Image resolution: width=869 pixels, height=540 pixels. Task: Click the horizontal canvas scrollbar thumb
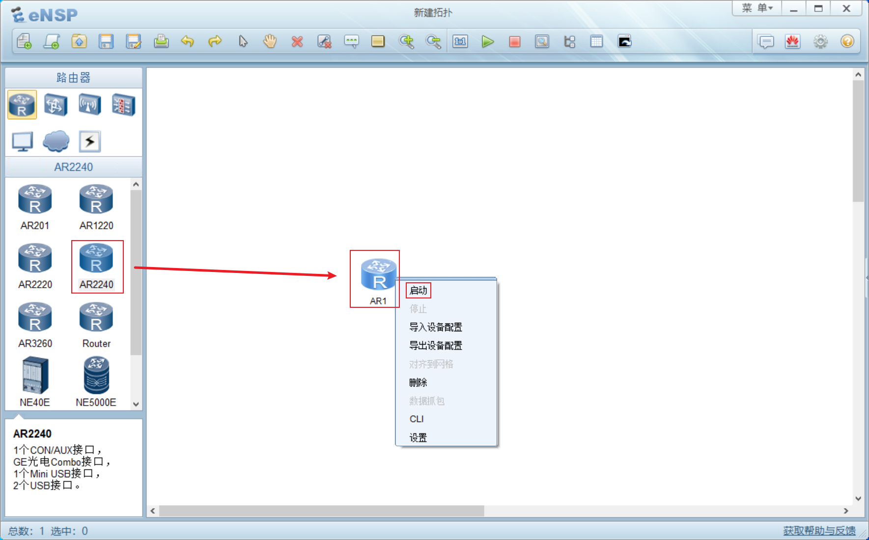[x=321, y=511]
